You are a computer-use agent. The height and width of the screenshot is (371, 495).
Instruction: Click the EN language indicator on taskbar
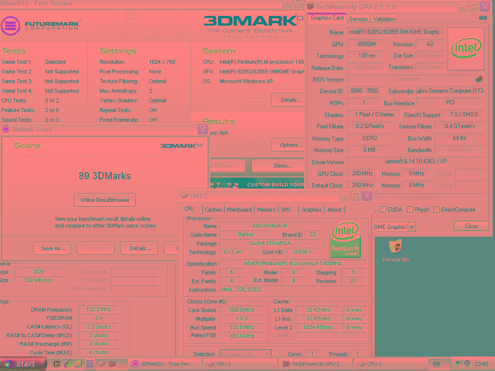[x=437, y=364]
